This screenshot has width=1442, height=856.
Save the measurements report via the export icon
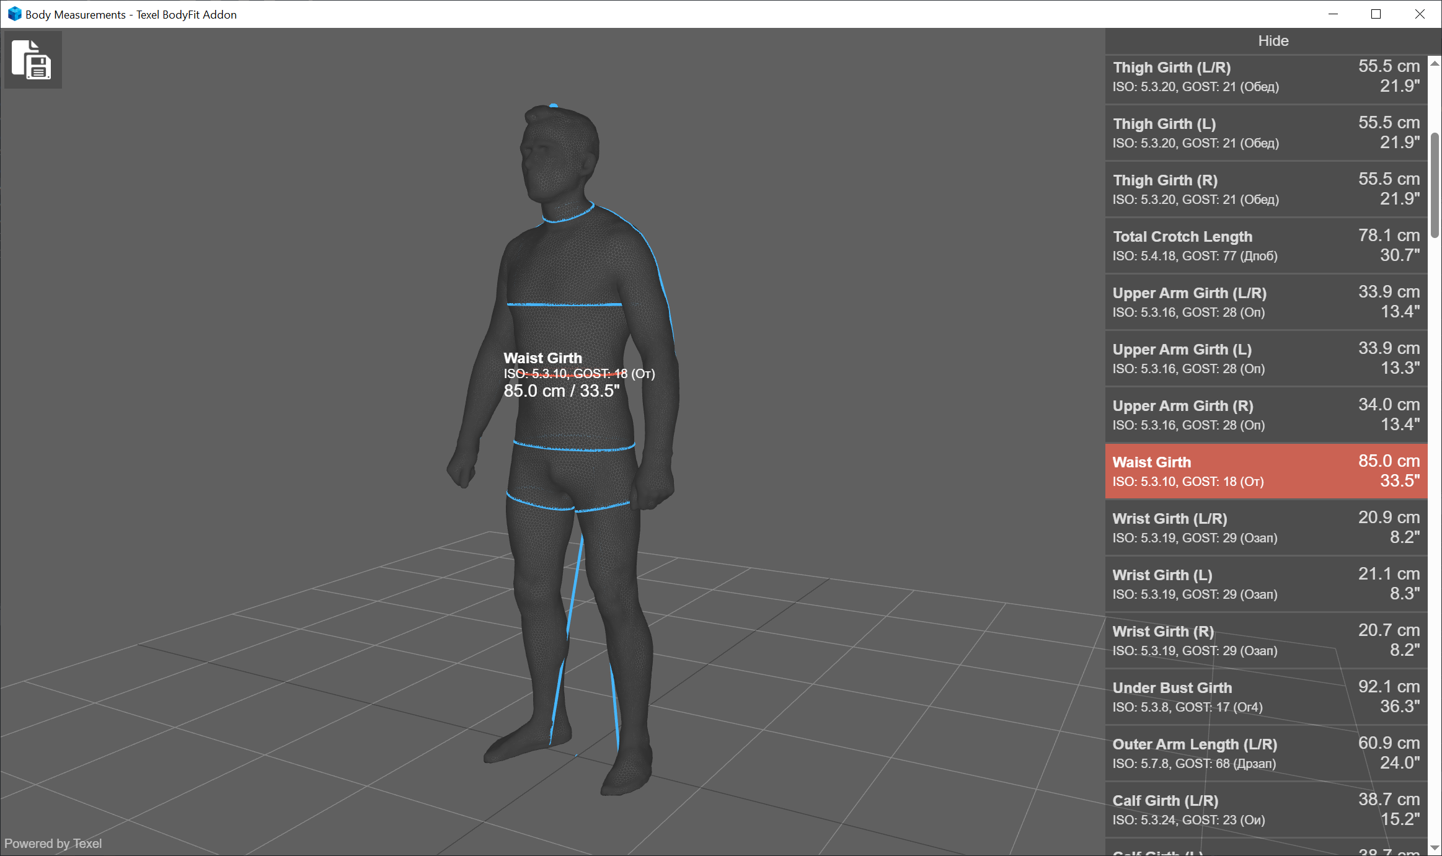tap(32, 60)
